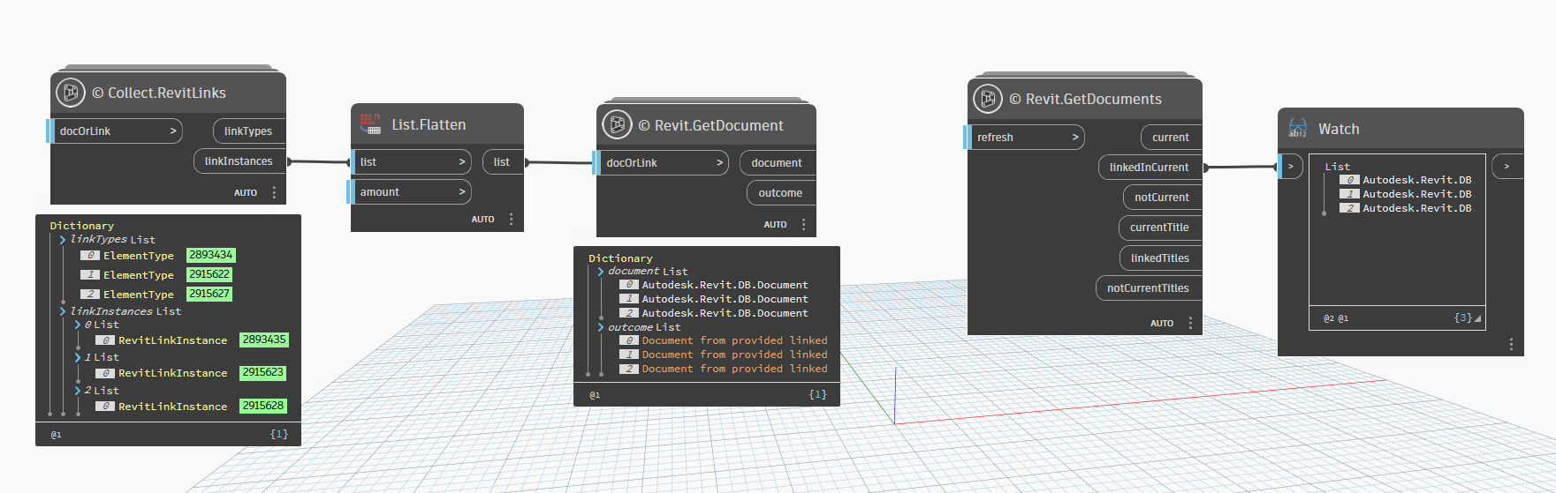Click the Watch node title
The width and height of the screenshot is (1556, 493).
[1339, 129]
